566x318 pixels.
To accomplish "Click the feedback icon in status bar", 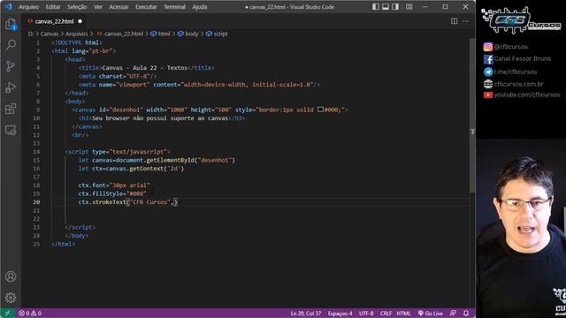I will pyautogui.click(x=453, y=314).
